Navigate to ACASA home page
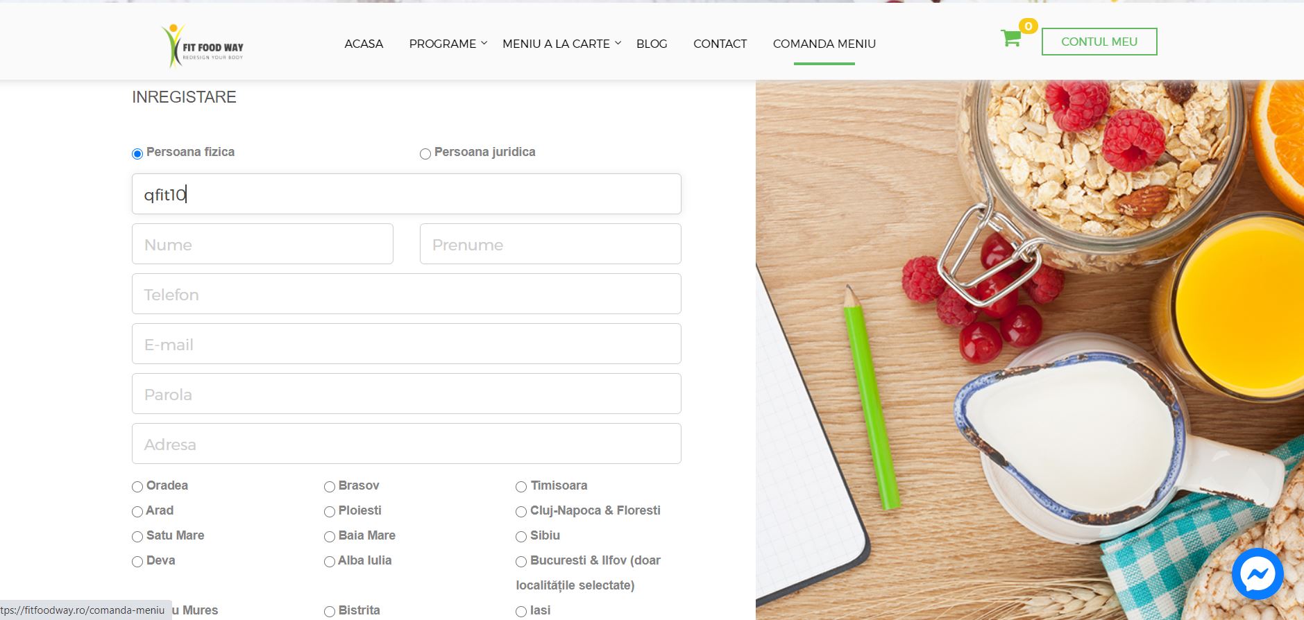This screenshot has width=1304, height=620. [x=364, y=44]
